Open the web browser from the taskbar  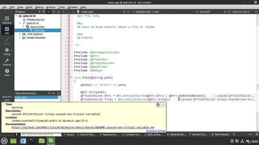[23, 141]
